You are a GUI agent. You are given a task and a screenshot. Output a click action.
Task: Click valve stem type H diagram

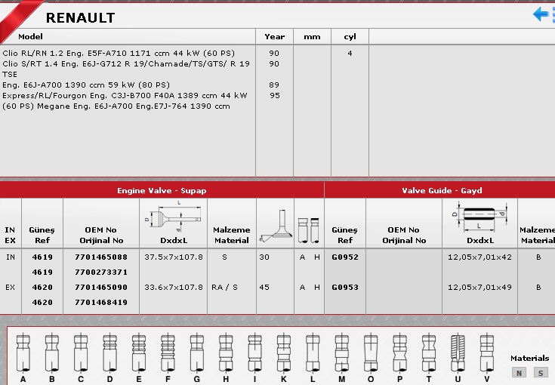point(225,350)
